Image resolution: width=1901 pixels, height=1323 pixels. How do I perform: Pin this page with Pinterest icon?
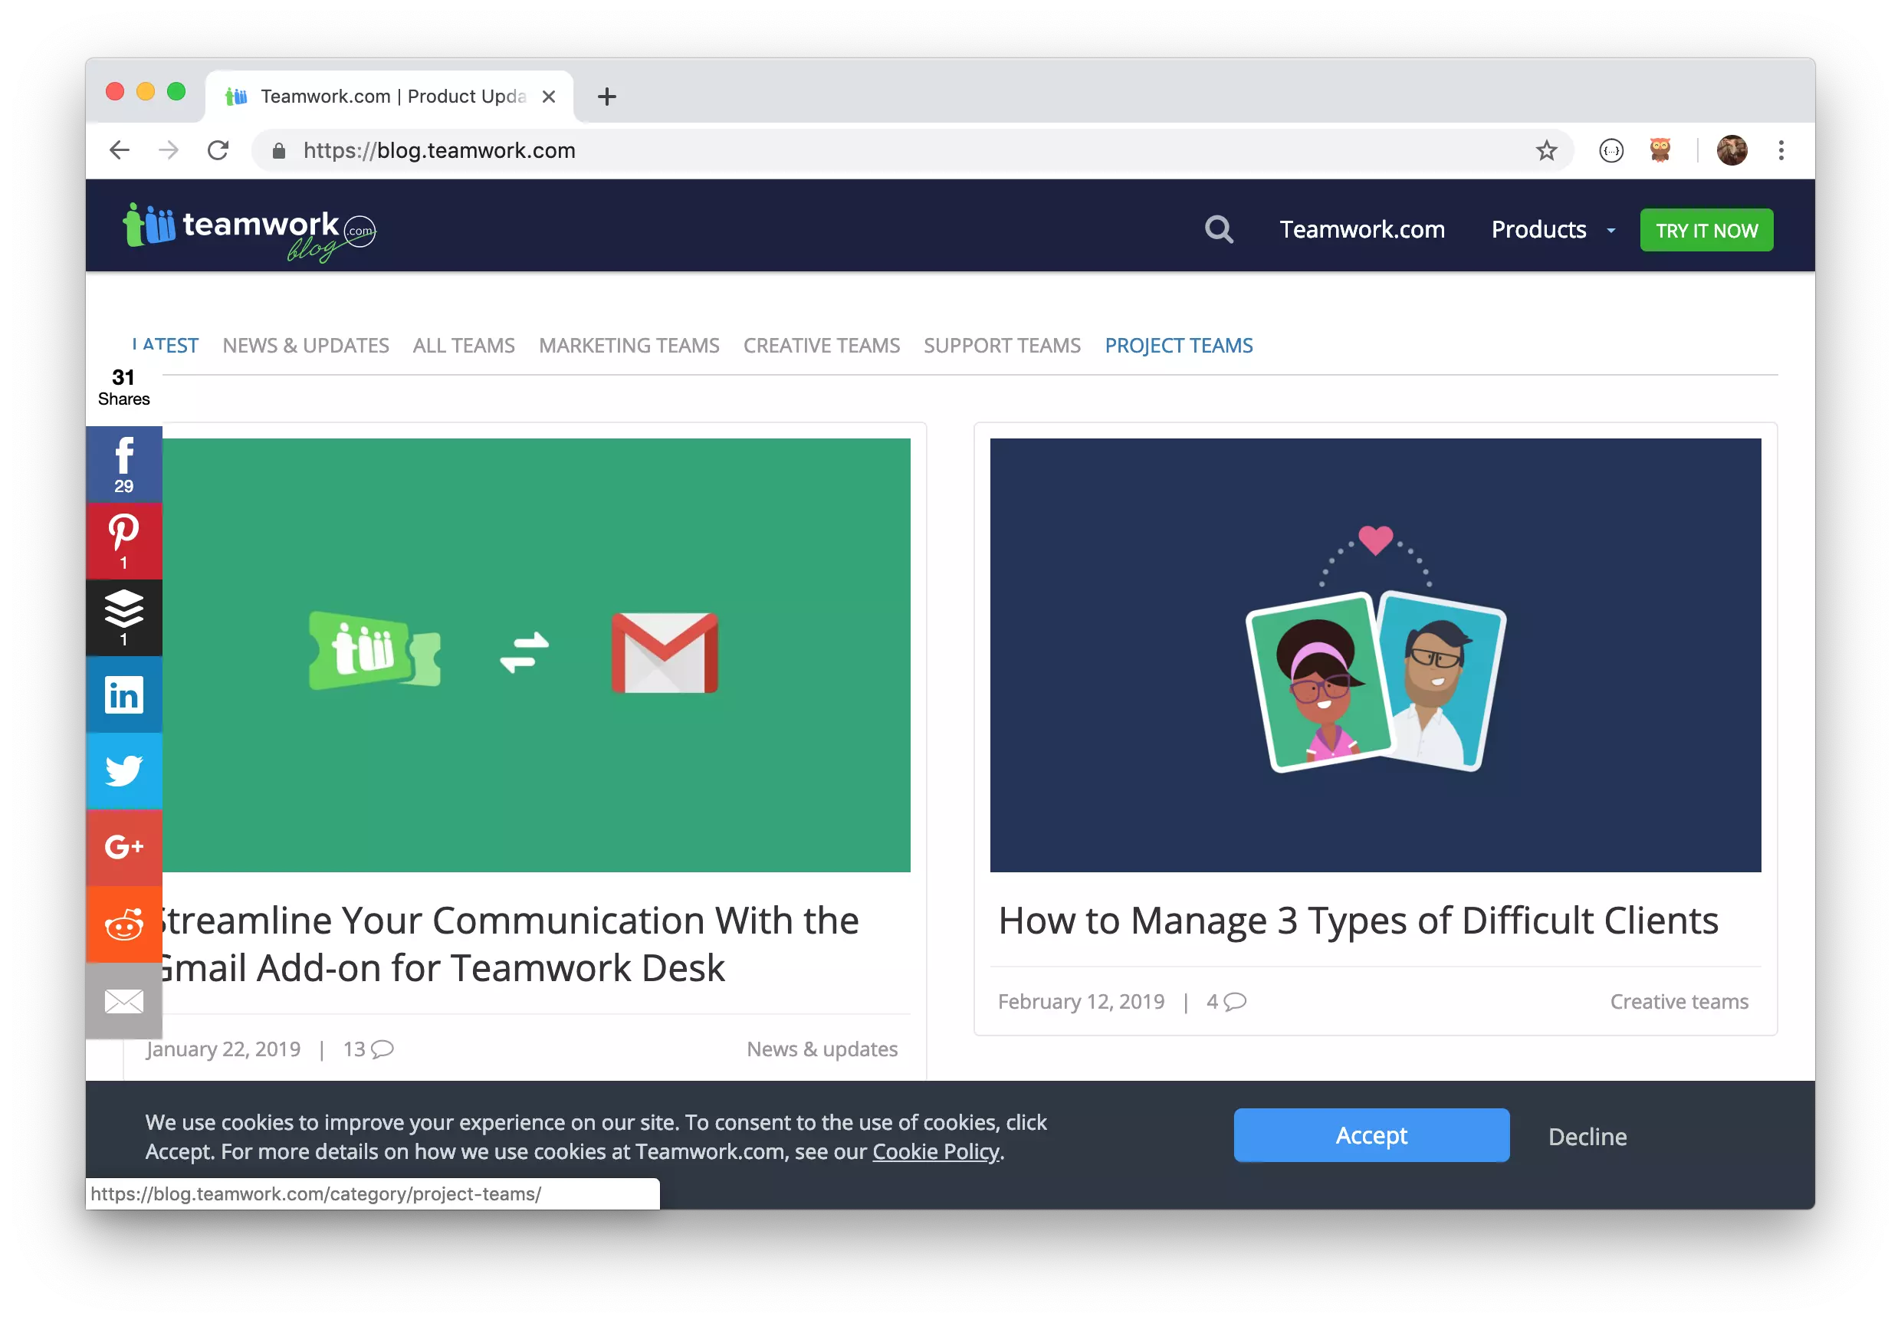coord(123,540)
